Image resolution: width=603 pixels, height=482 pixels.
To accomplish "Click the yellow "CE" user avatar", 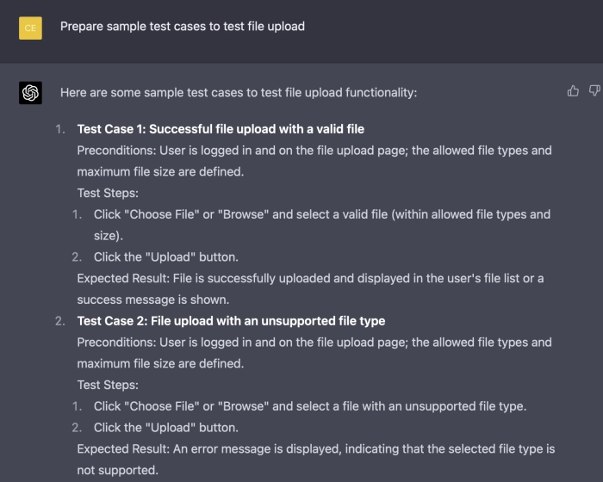I will point(30,28).
